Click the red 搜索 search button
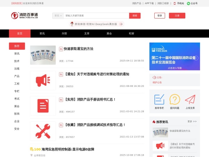Screen dimensions: 209x157 (135, 16)
